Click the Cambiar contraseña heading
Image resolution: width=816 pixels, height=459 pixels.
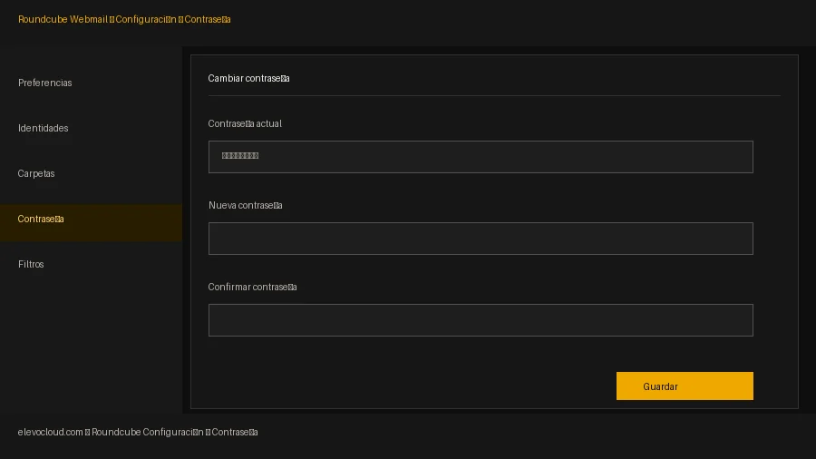248,79
